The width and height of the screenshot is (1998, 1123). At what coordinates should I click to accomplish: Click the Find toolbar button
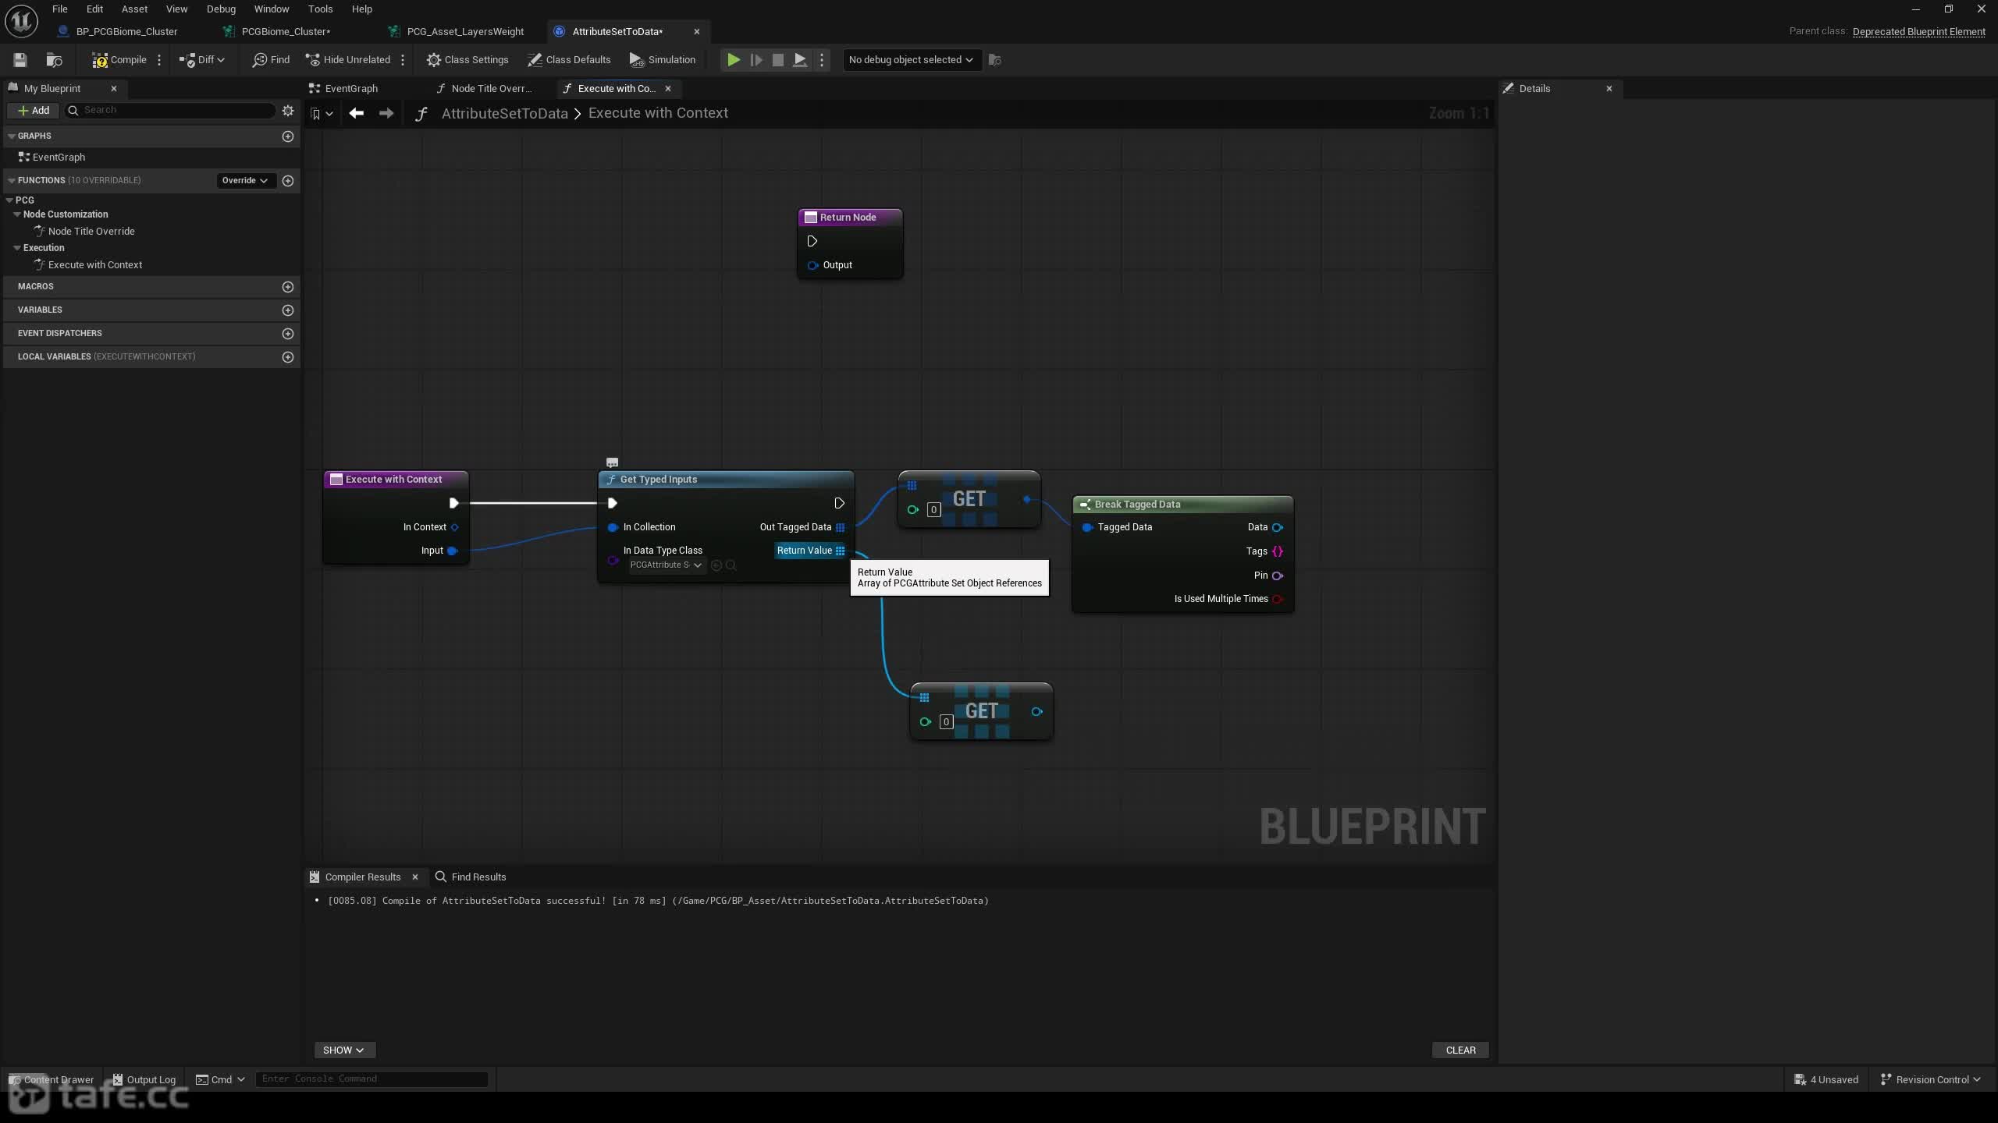[x=271, y=59]
